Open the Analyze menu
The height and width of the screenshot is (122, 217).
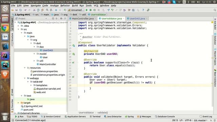(54, 5)
